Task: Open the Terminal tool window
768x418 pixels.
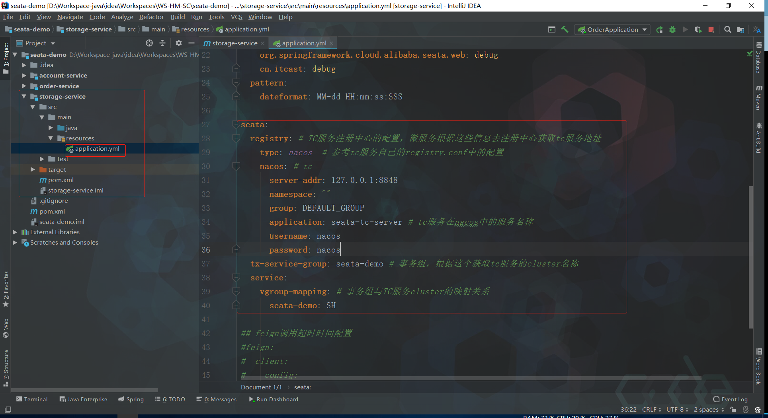Action: pos(32,399)
